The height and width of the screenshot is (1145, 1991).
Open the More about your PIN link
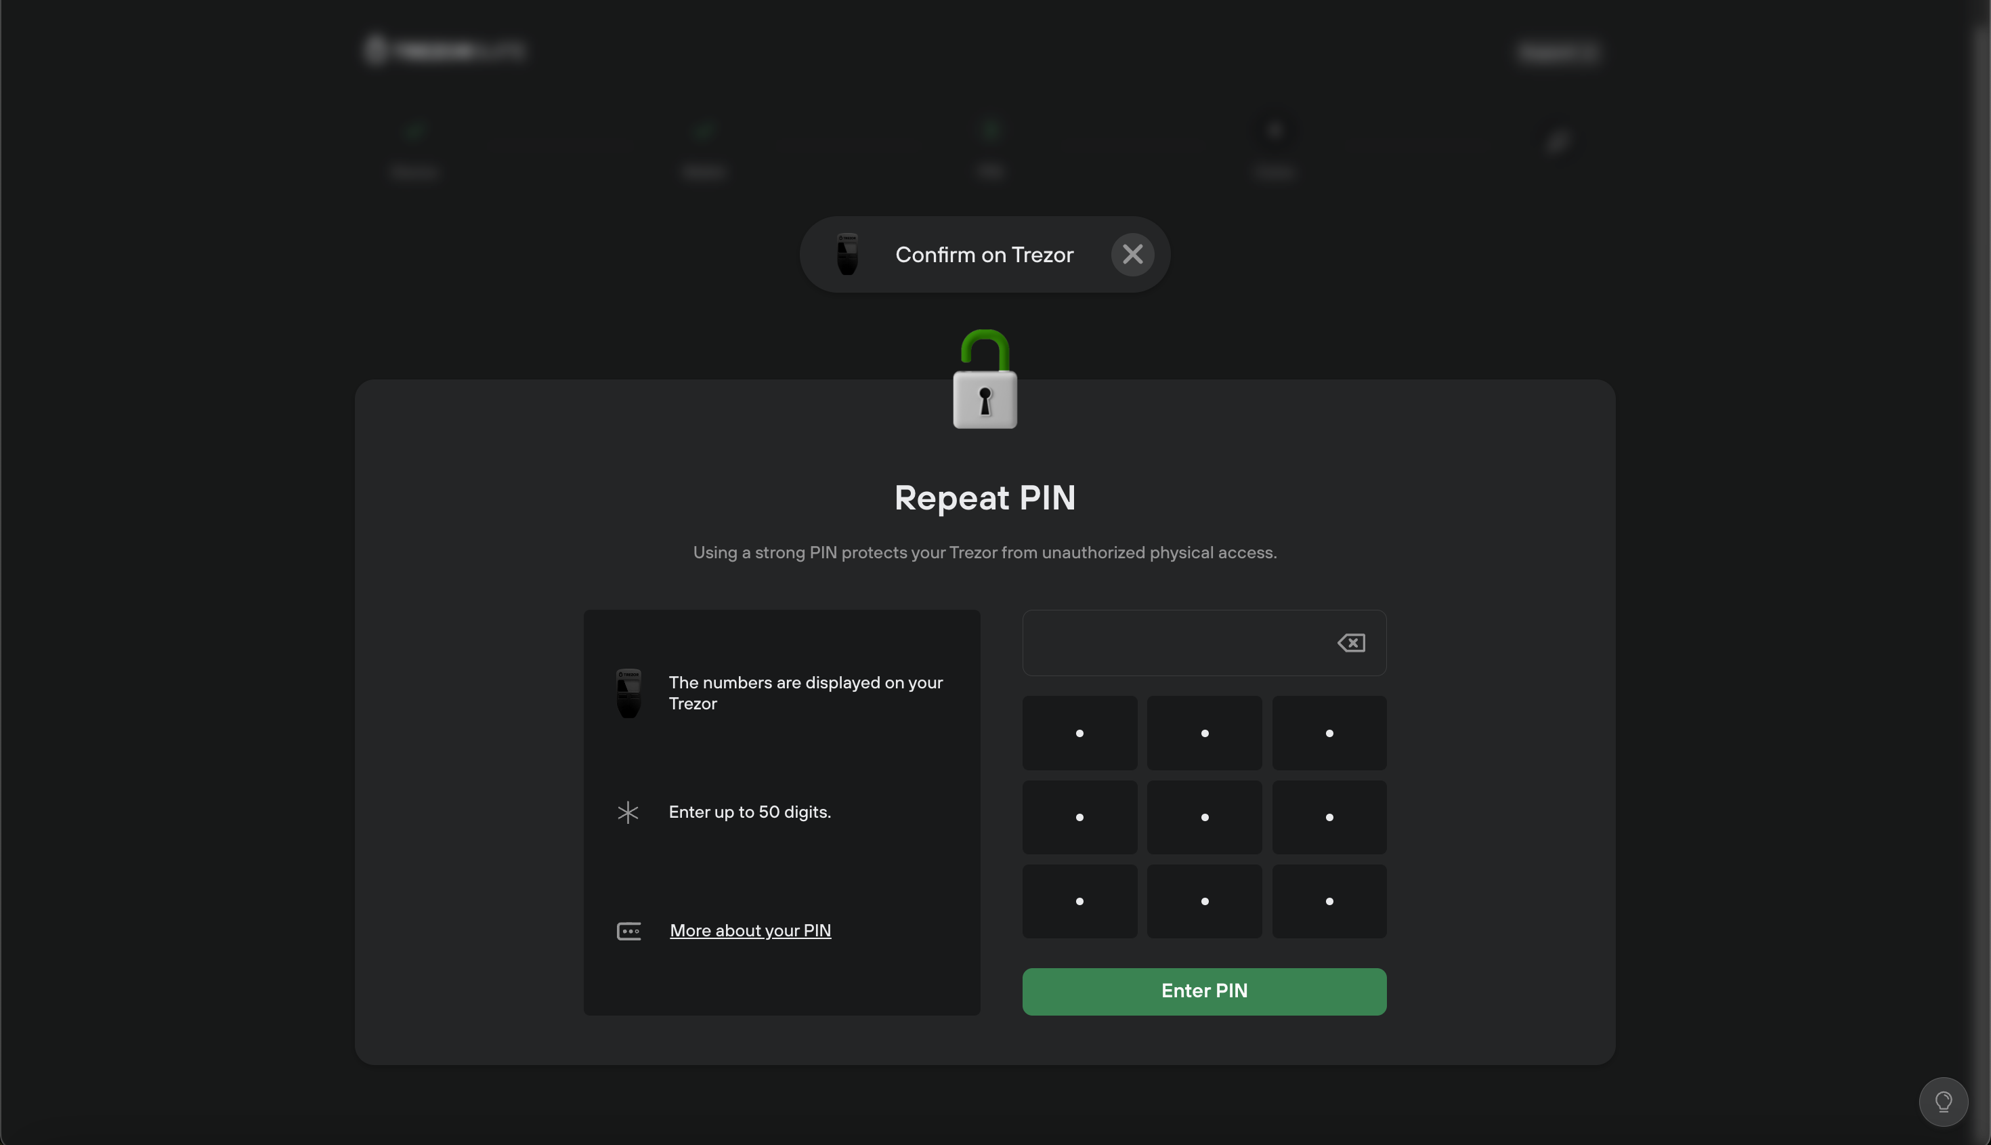coord(750,930)
